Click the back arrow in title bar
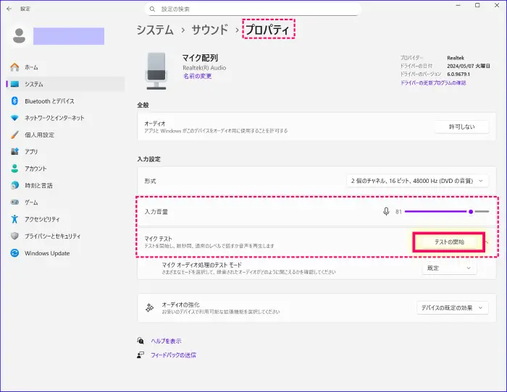The width and height of the screenshot is (507, 392). coord(9,9)
